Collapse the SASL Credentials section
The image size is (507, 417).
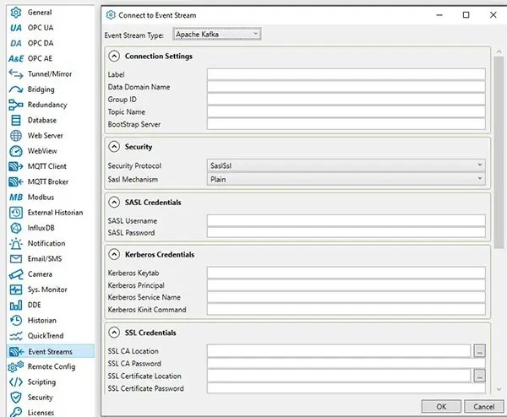[114, 203]
